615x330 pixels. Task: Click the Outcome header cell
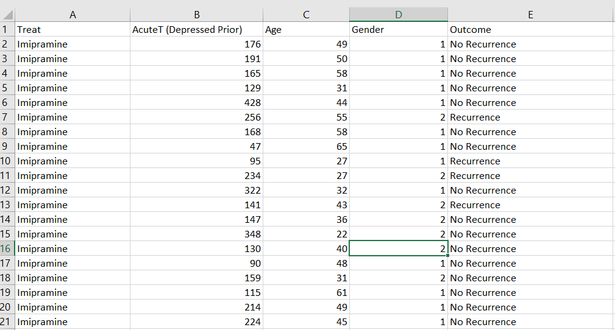pyautogui.click(x=530, y=30)
